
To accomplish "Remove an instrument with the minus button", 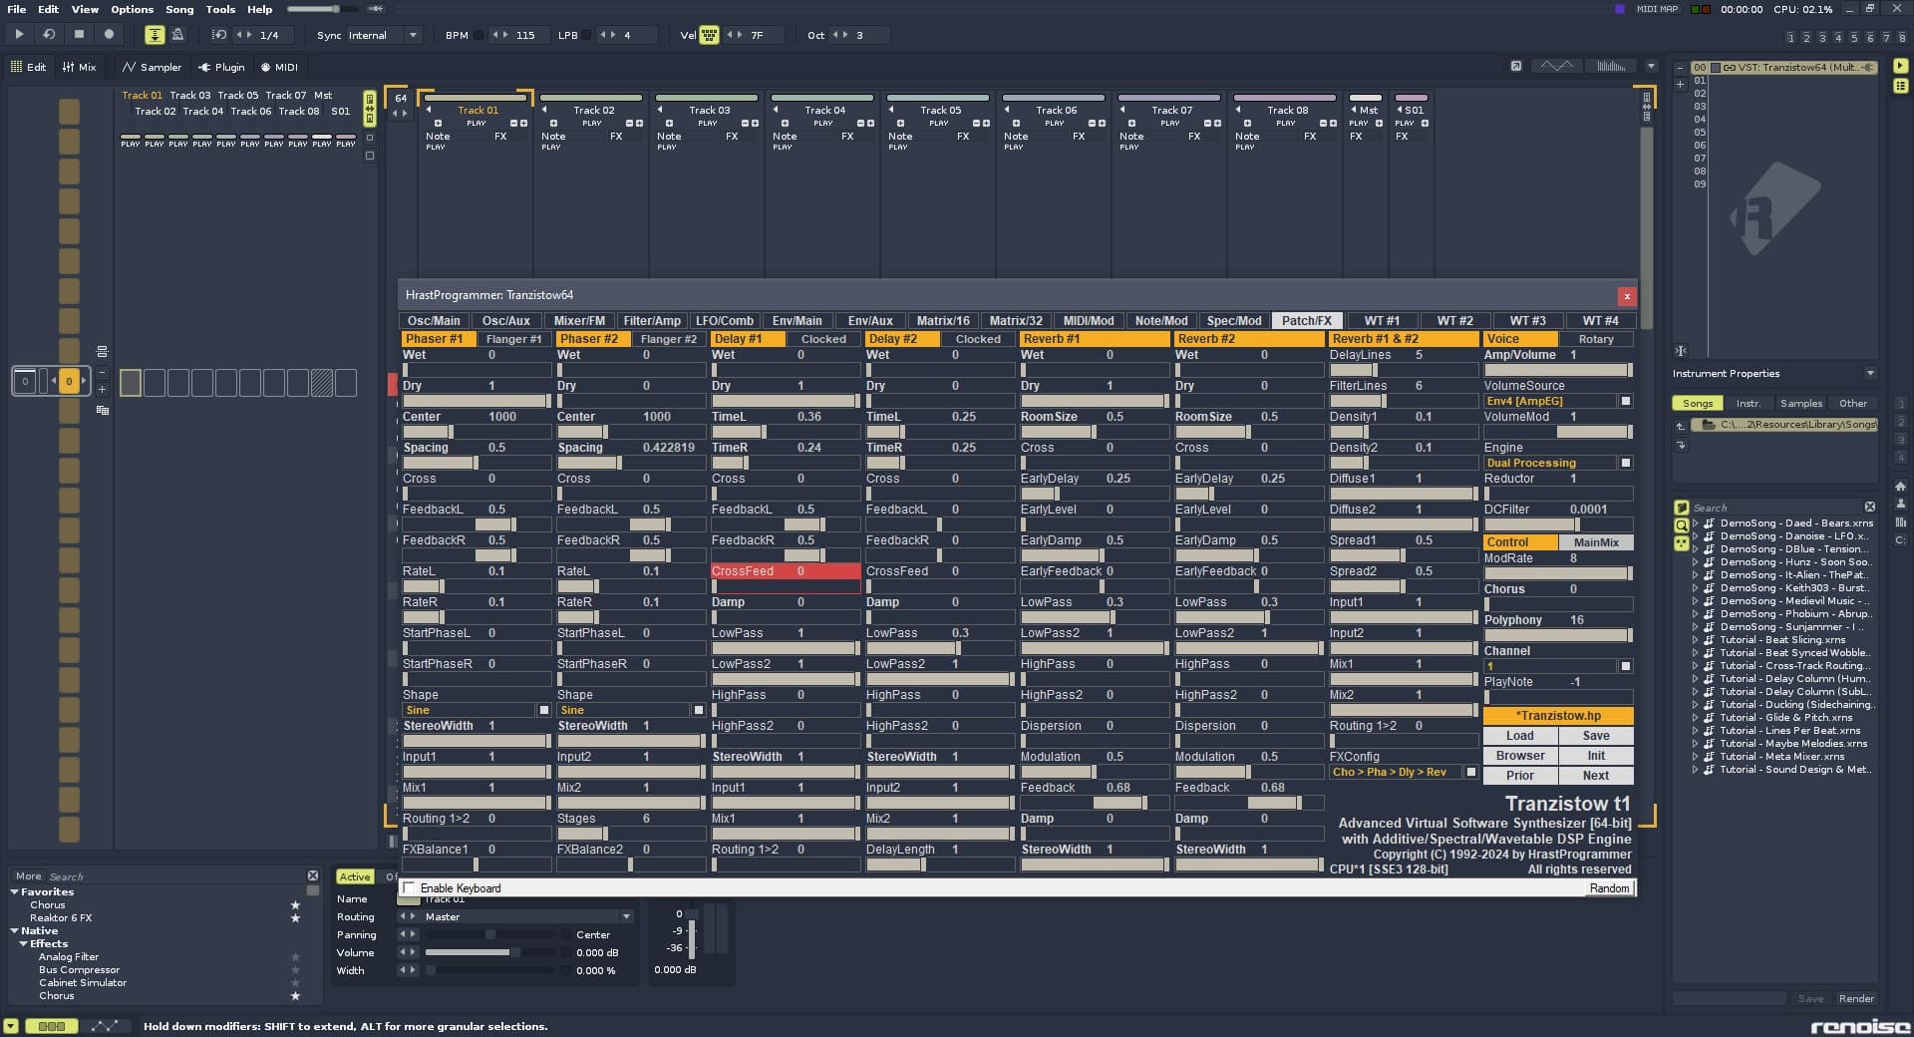I will tap(1680, 68).
